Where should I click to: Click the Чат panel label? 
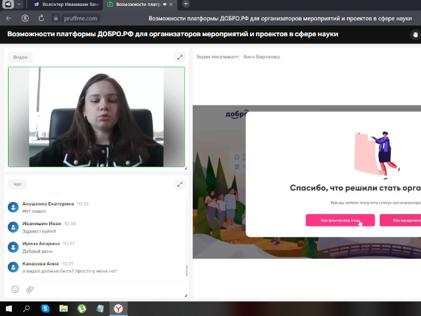[x=17, y=184]
